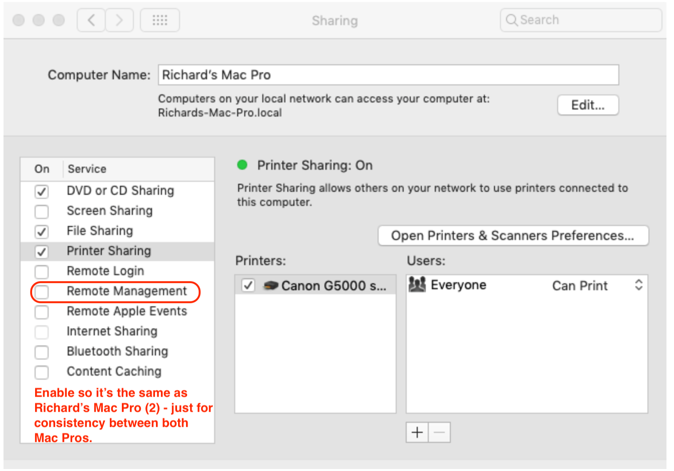The height and width of the screenshot is (471, 674).
Task: Turn on the Content Caching checkbox
Action: (x=42, y=372)
